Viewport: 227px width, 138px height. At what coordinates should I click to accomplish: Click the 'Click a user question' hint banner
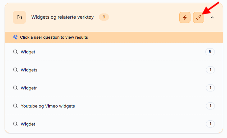coord(54,37)
